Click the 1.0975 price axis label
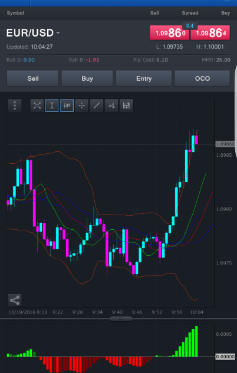The image size is (237, 373). (x=223, y=263)
